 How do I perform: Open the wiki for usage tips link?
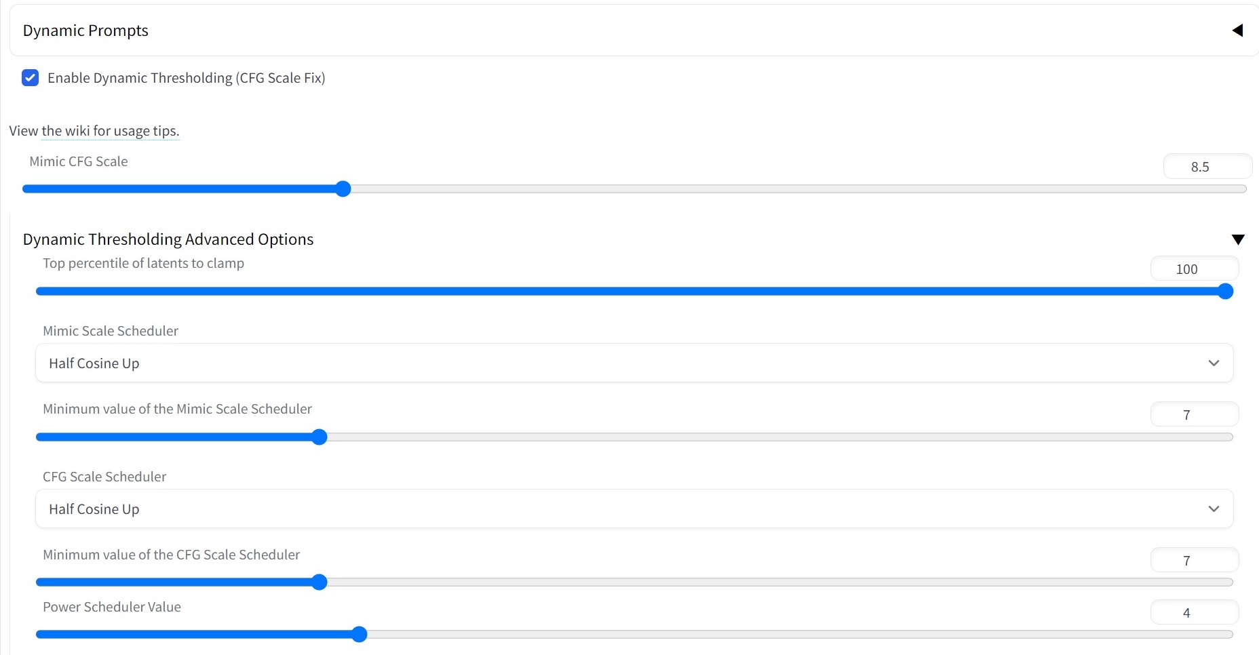tap(110, 131)
